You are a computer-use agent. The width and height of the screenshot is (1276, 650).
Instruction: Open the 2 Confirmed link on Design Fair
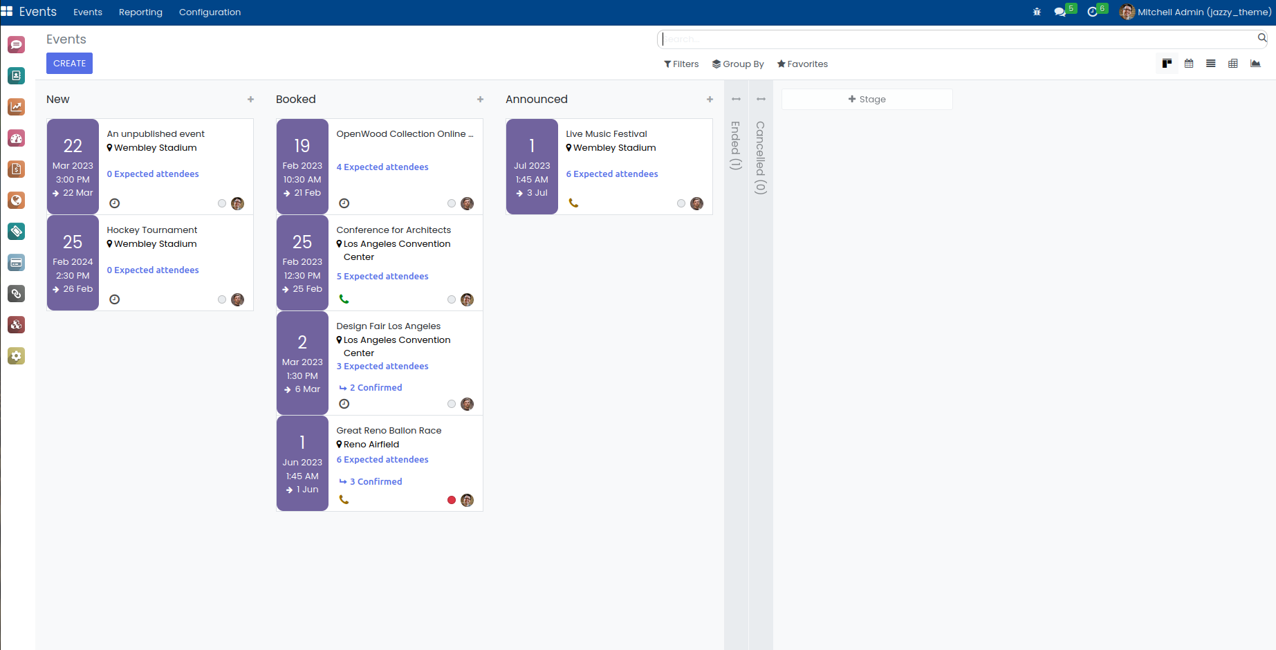(375, 388)
